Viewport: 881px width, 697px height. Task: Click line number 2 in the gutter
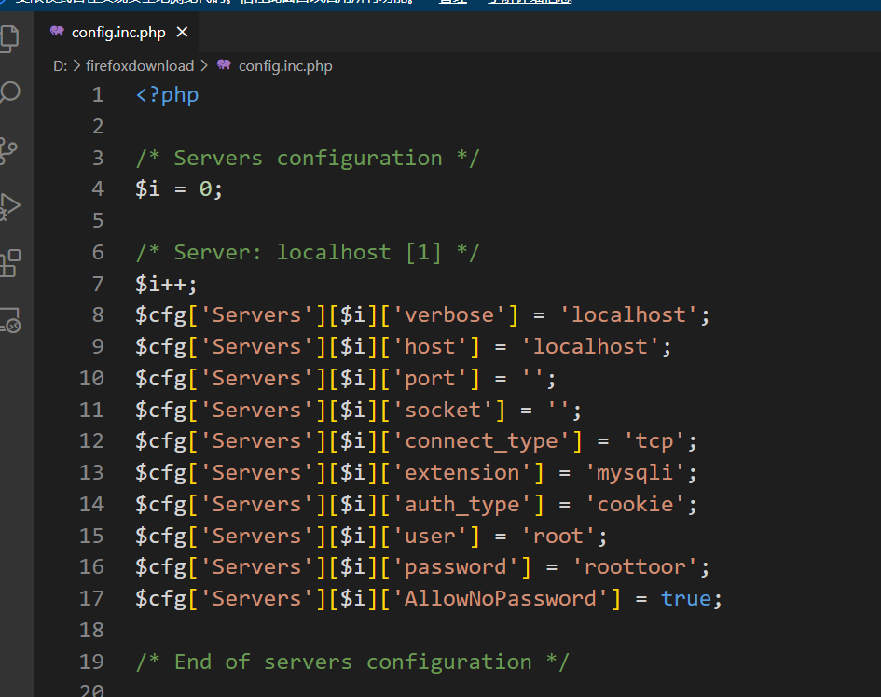(x=98, y=126)
